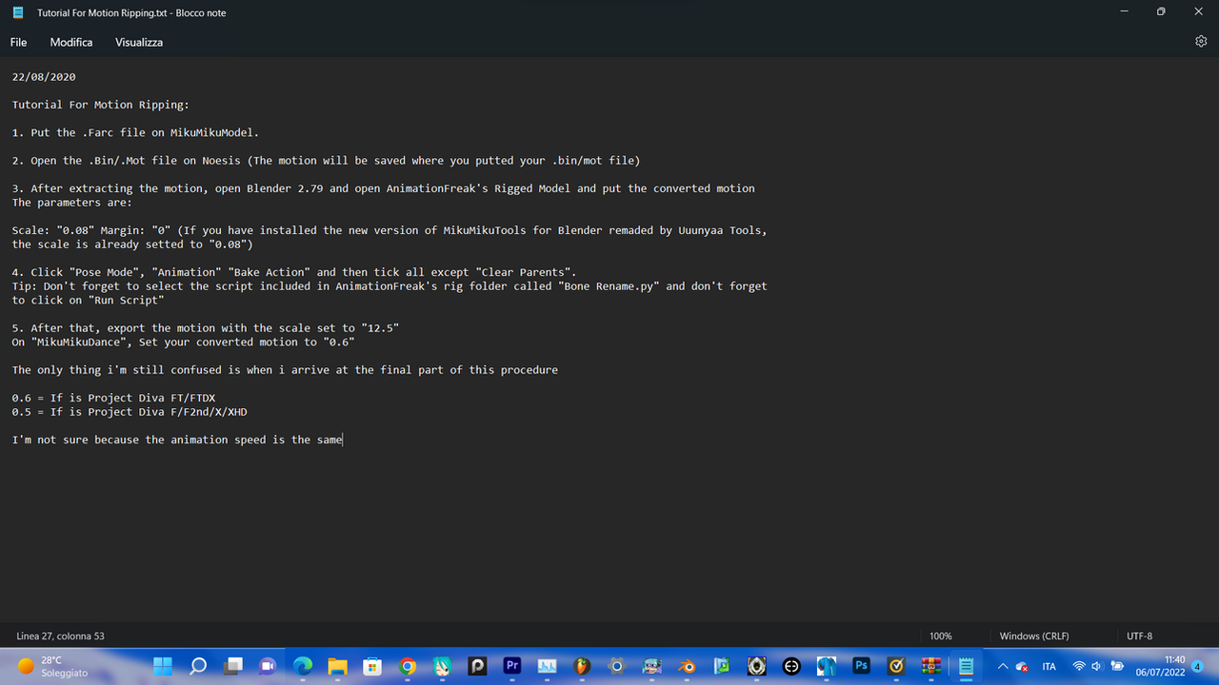
Task: Maximize or restore the Notepad window
Action: pos(1161,12)
